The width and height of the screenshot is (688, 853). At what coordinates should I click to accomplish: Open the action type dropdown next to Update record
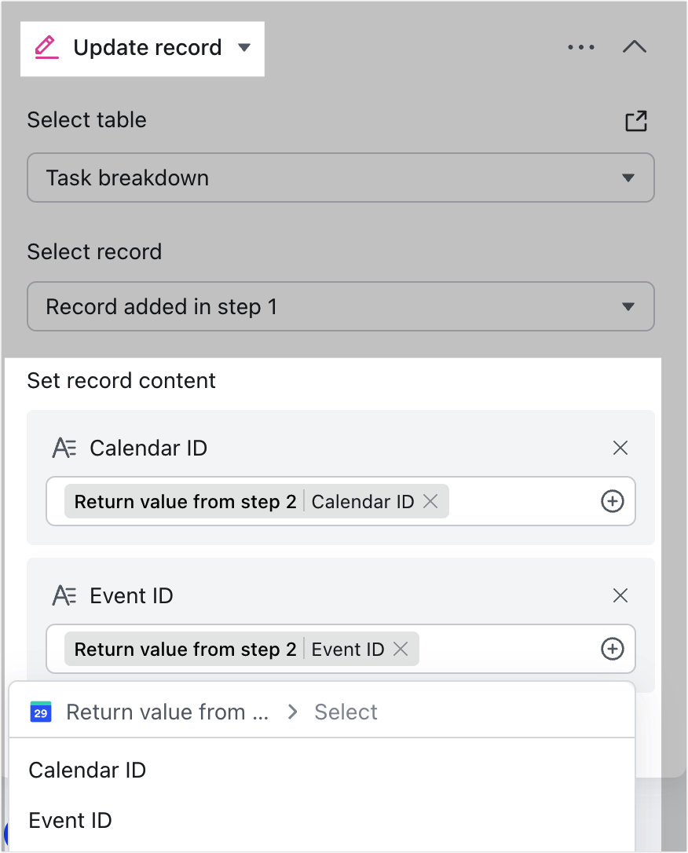(244, 47)
